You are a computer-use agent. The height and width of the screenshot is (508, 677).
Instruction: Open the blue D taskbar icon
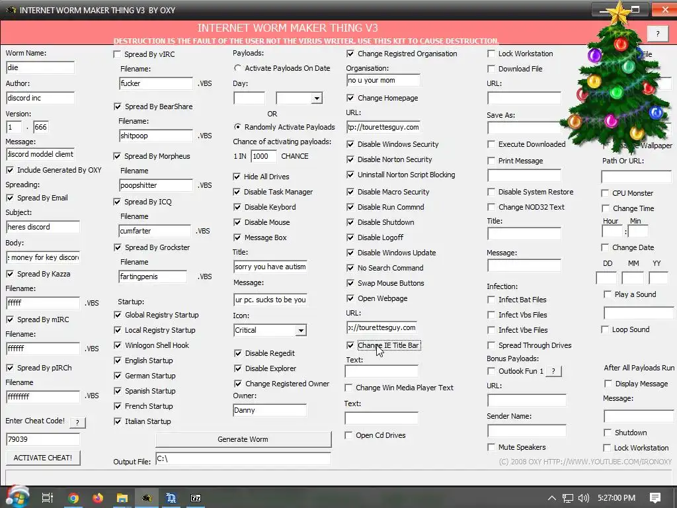pos(171,498)
